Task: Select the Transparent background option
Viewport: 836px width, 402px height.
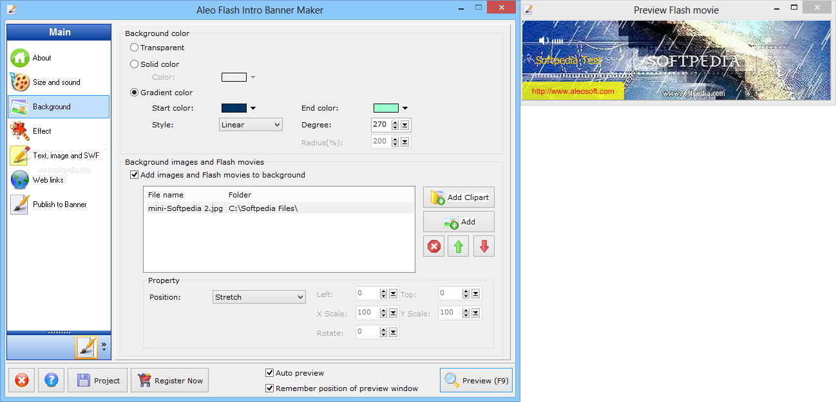Action: [134, 48]
